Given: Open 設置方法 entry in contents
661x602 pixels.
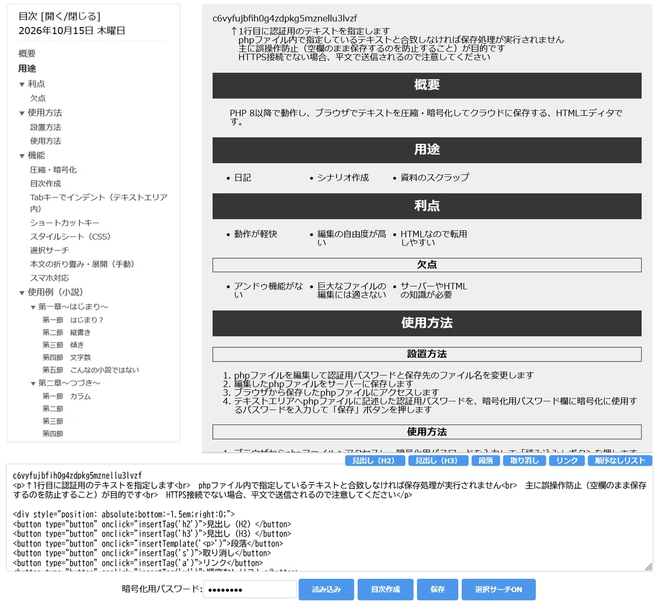Looking at the screenshot, I should (46, 127).
